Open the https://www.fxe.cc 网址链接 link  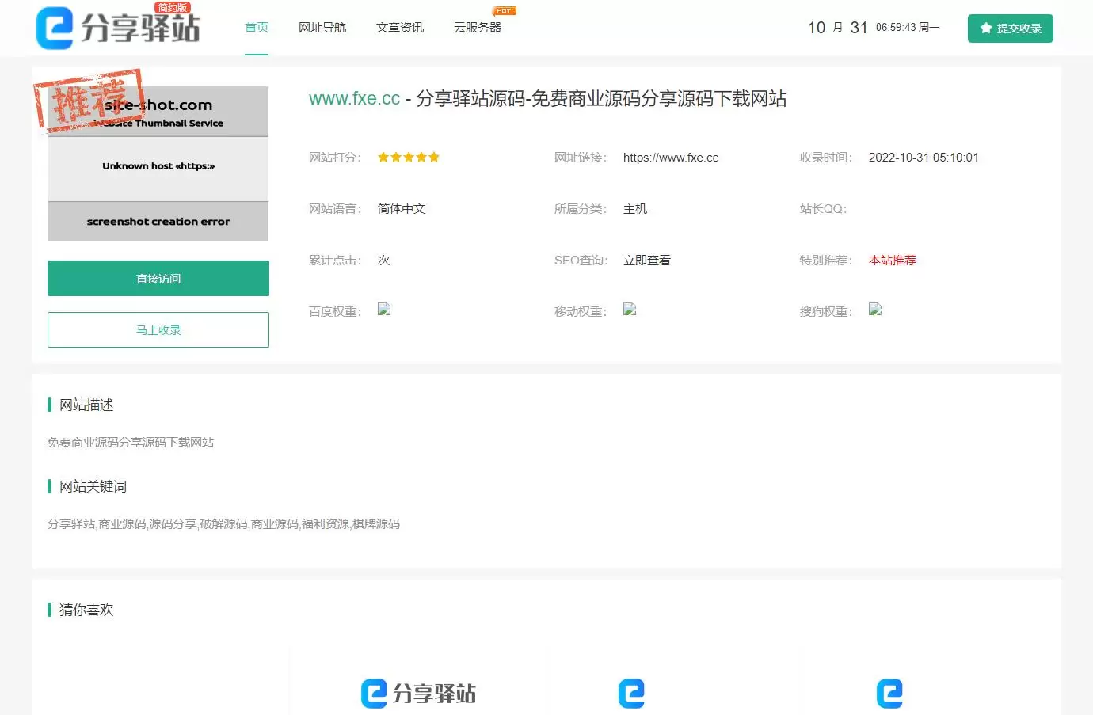coord(671,158)
